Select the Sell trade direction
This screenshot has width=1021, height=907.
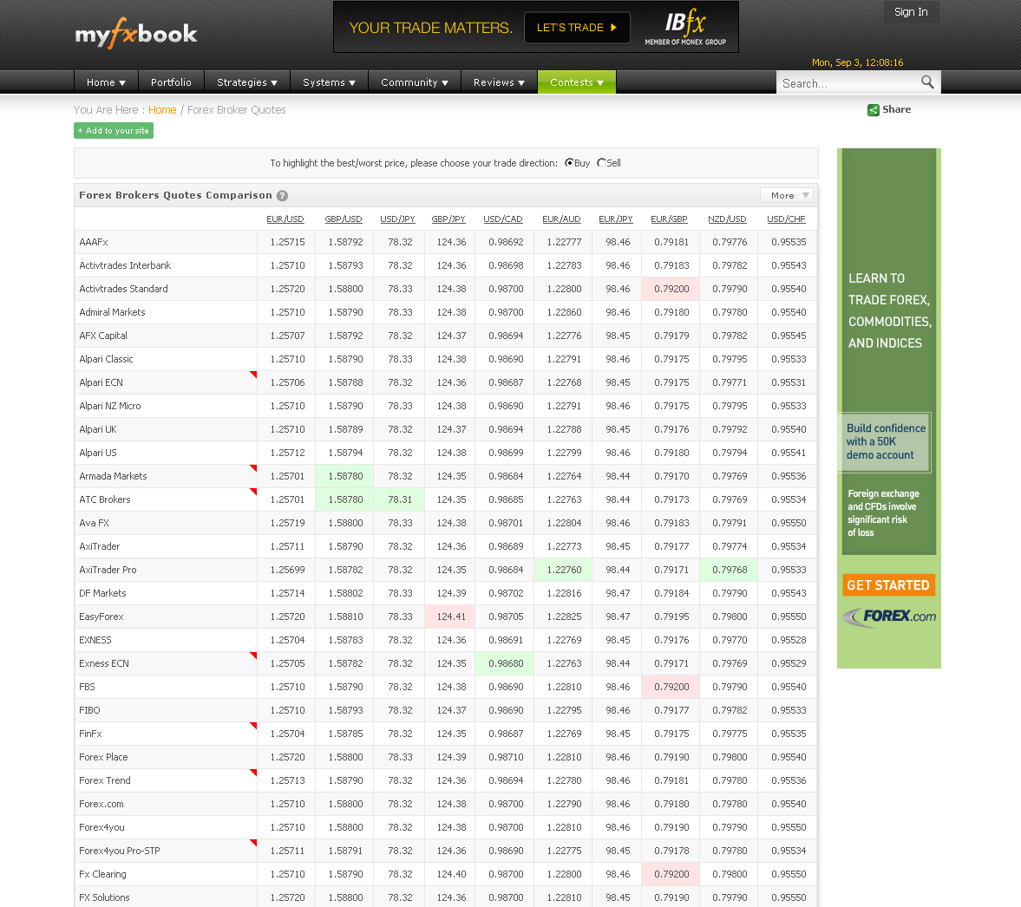pyautogui.click(x=602, y=163)
